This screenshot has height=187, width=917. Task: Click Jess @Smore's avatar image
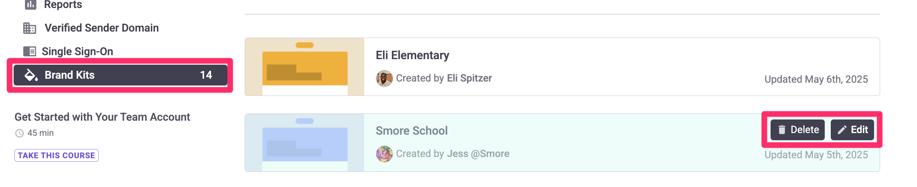[x=384, y=154]
